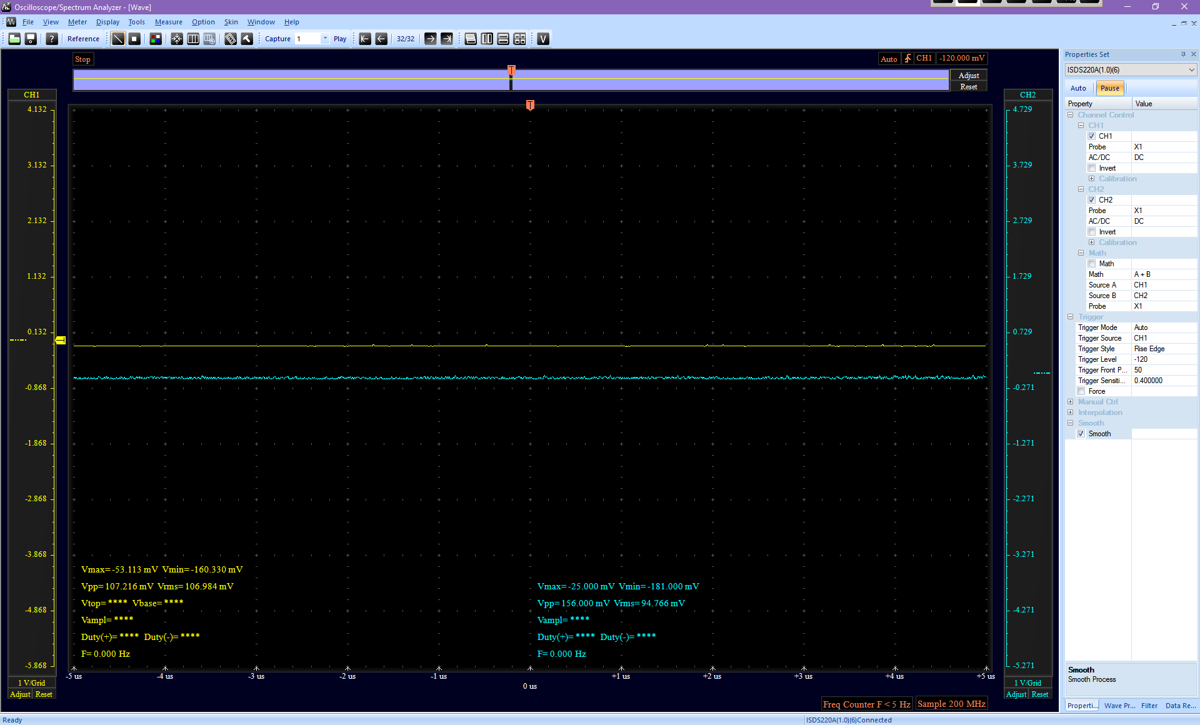Collapse the Math property group
The width and height of the screenshot is (1200, 725).
click(x=1081, y=253)
